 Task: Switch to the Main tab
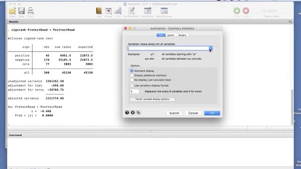click(x=161, y=35)
